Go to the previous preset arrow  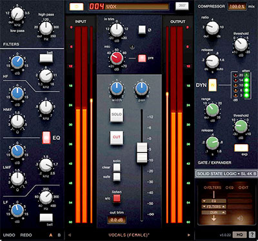[x=70, y=235]
